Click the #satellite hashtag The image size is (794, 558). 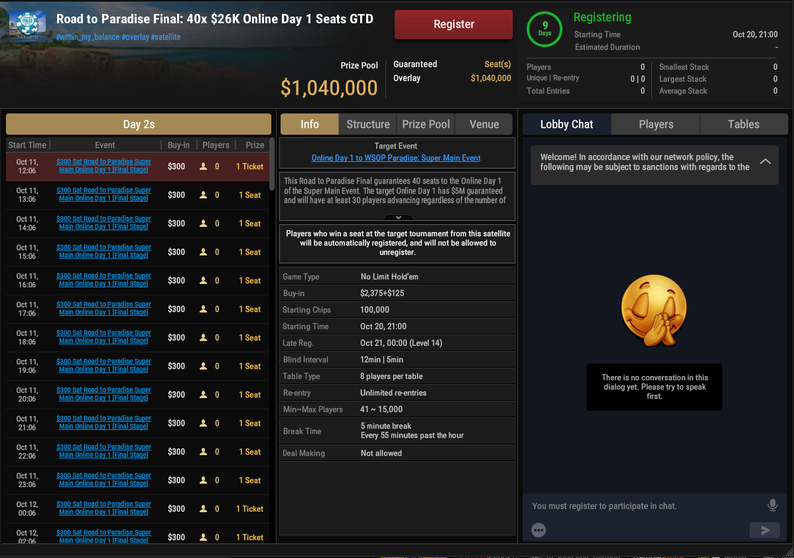pyautogui.click(x=166, y=37)
